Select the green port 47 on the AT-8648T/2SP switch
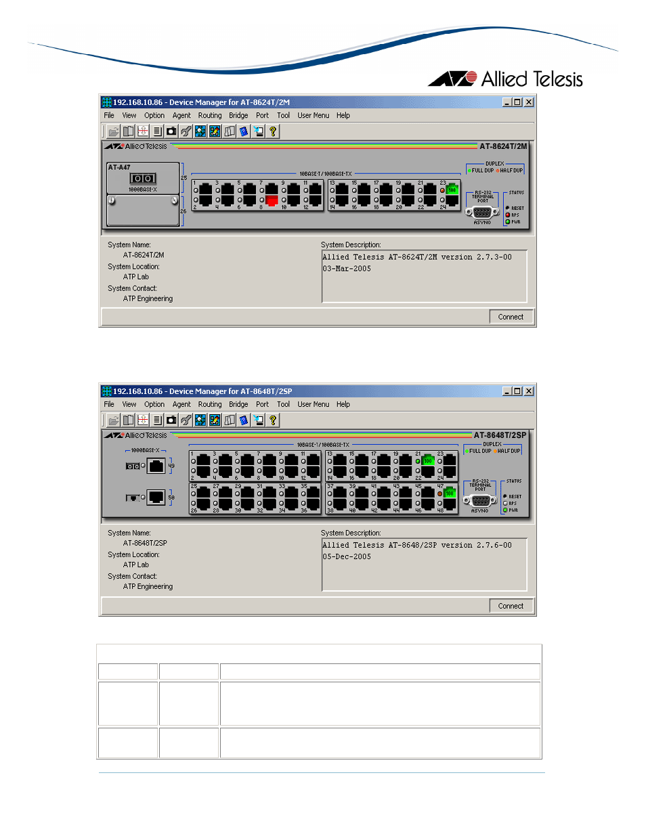 pyautogui.click(x=449, y=493)
